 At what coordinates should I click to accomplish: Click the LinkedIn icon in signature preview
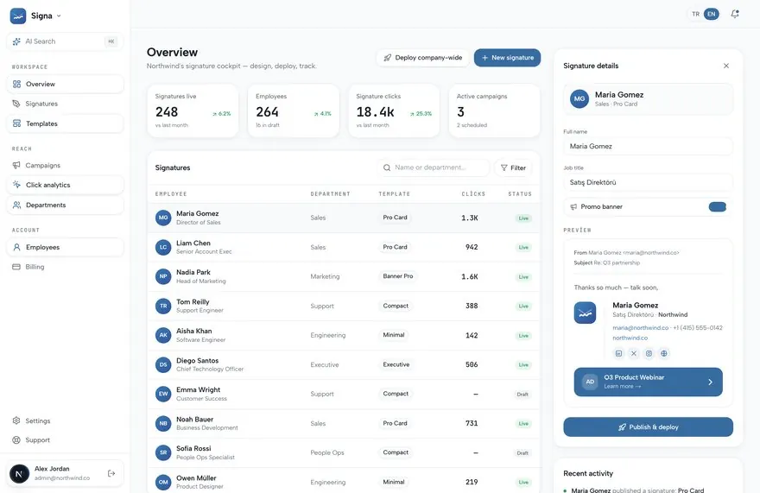618,353
